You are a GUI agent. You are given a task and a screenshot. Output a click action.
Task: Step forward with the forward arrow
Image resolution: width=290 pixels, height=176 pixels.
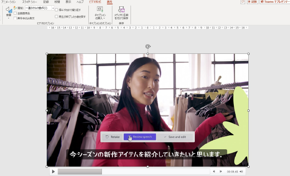click(x=221, y=171)
